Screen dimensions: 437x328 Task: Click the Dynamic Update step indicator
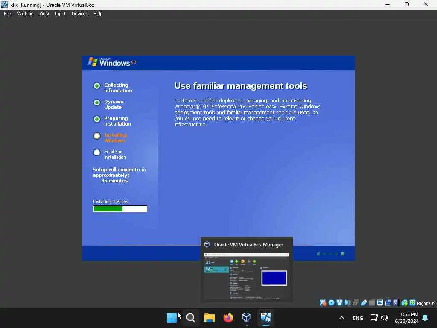pyautogui.click(x=97, y=102)
